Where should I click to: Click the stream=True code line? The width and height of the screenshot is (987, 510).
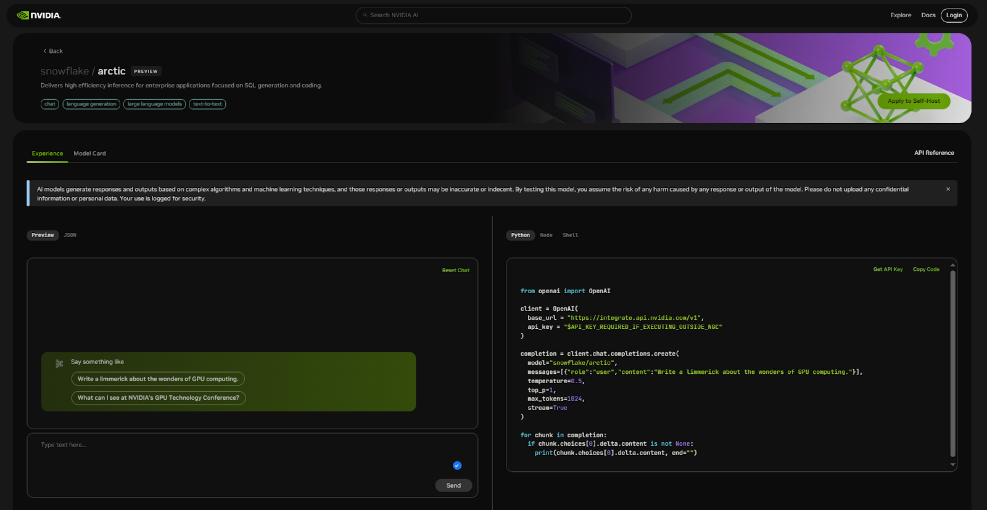[547, 408]
